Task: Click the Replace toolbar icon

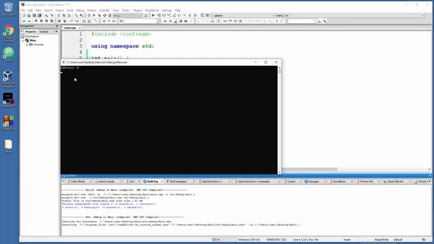Action: [x=81, y=16]
